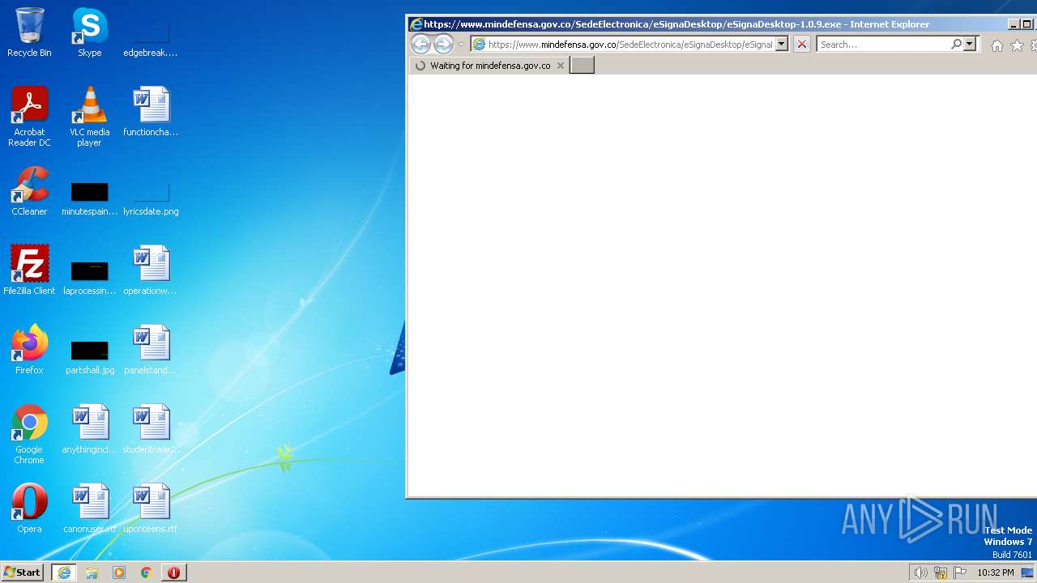Image resolution: width=1037 pixels, height=583 pixels.
Task: Click the 10:32 PM taskbar clock
Action: (x=995, y=572)
